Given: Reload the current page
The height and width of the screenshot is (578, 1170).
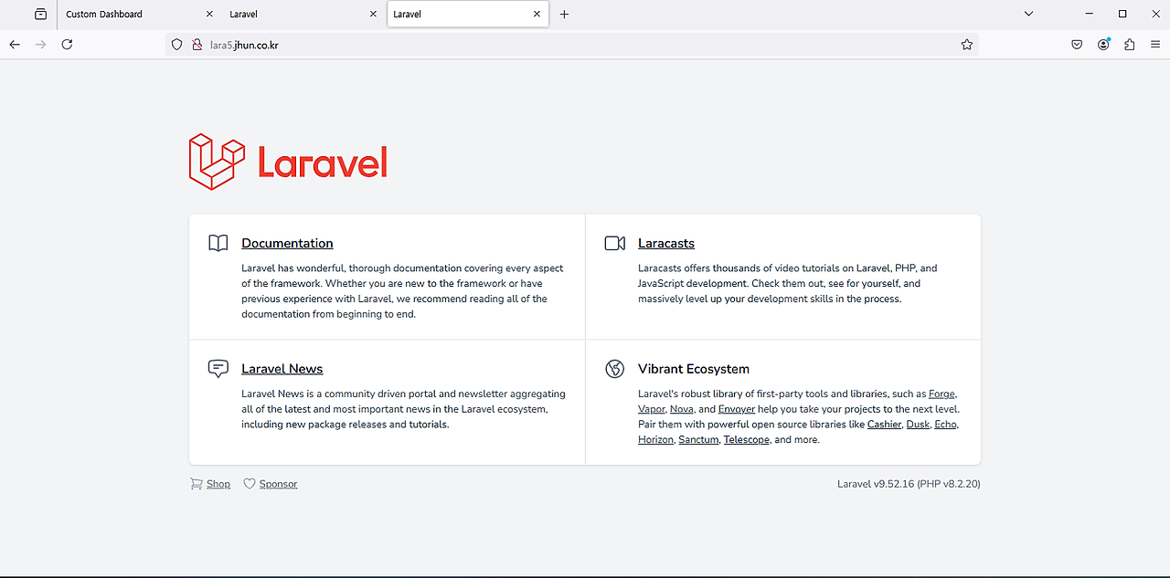Looking at the screenshot, I should [67, 44].
